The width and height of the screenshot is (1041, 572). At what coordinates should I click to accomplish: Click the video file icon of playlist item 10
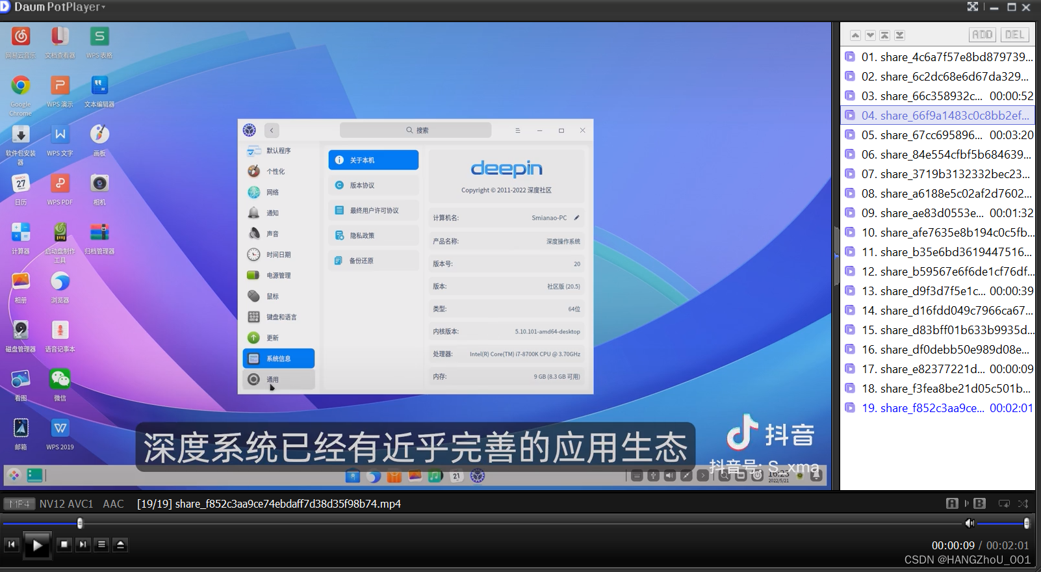[849, 232]
